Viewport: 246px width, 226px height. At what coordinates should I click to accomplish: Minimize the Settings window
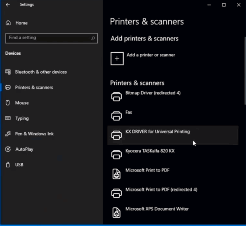(209, 5)
